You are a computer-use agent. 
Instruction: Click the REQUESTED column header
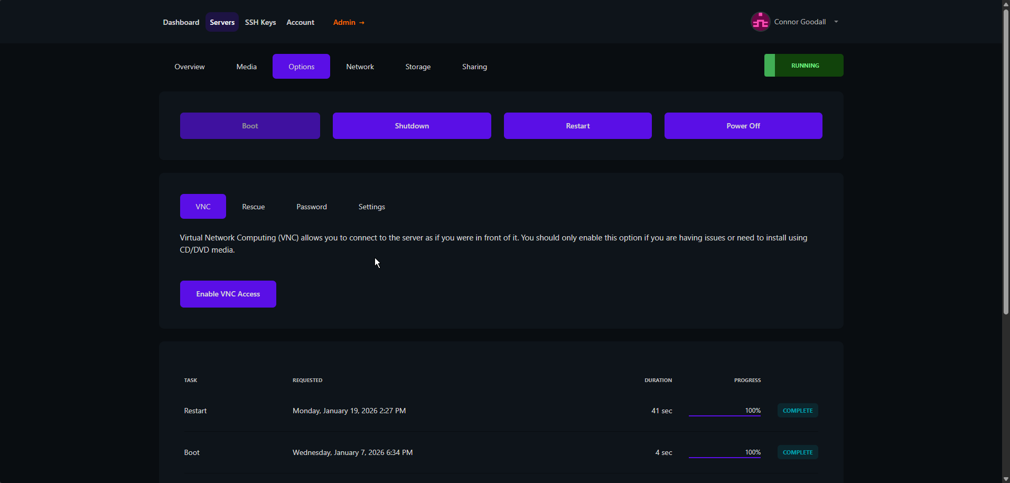(307, 380)
